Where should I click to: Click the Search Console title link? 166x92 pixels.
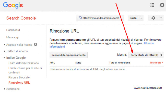point(21,18)
